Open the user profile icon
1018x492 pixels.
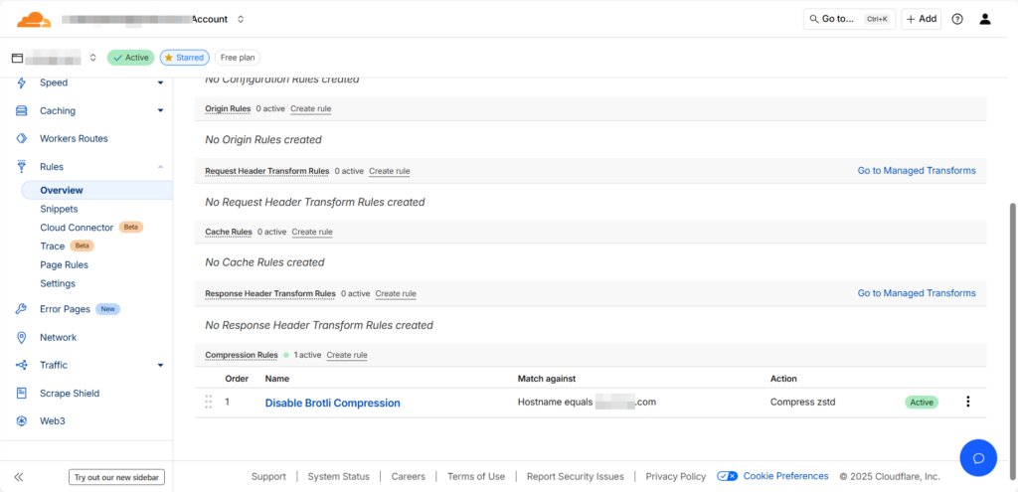(x=985, y=19)
